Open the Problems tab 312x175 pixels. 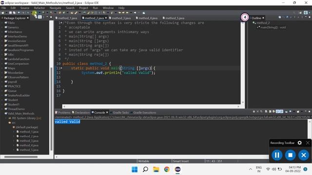(x=63, y=112)
